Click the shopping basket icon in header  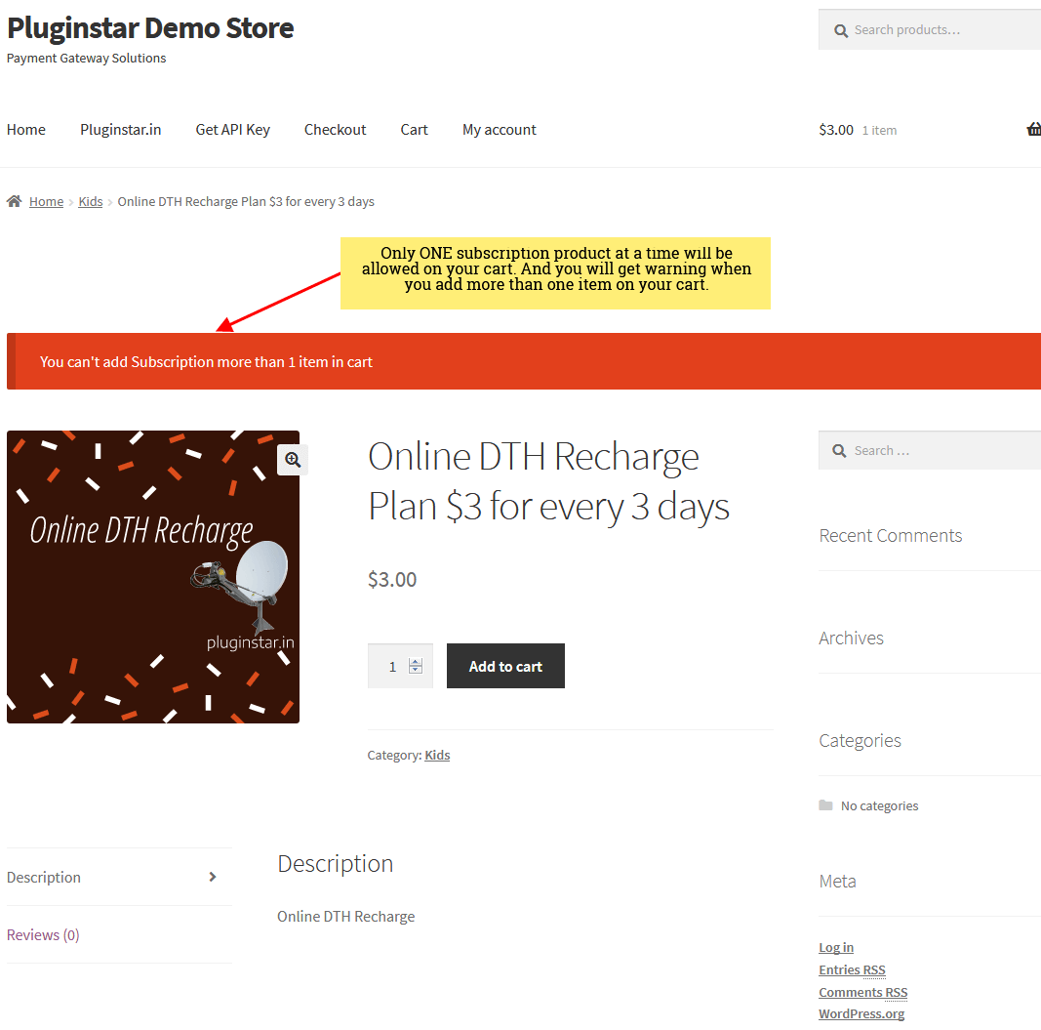[1033, 130]
